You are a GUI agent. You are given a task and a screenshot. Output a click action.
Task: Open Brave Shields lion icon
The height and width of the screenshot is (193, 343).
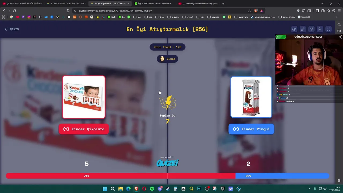(x=256, y=11)
